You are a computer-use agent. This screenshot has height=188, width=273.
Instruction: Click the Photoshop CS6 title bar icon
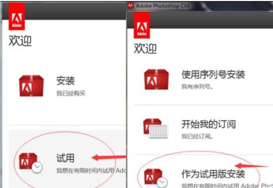pos(130,6)
